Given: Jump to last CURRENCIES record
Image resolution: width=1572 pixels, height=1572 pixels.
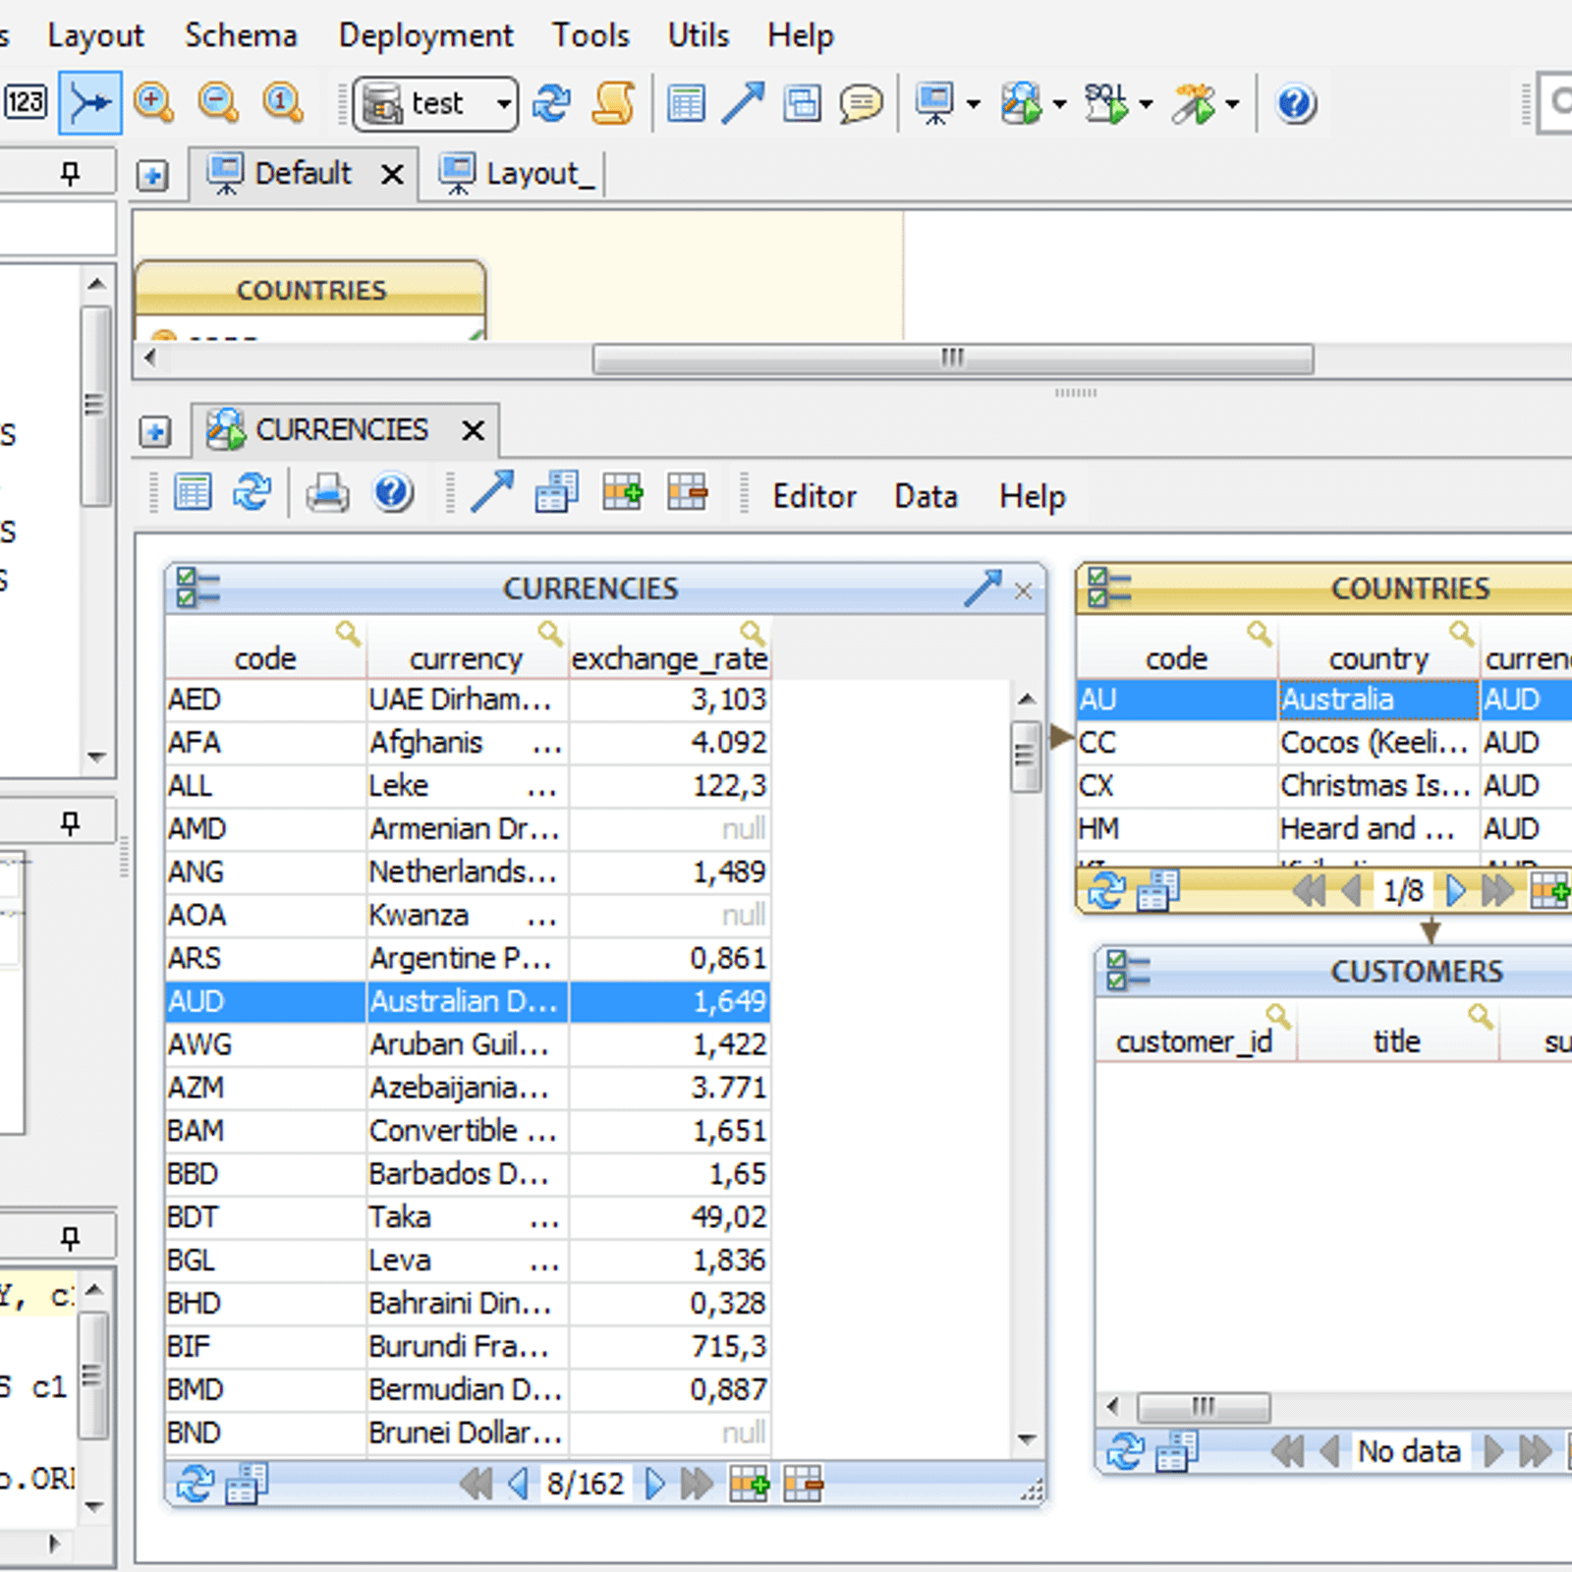Looking at the screenshot, I should (697, 1484).
